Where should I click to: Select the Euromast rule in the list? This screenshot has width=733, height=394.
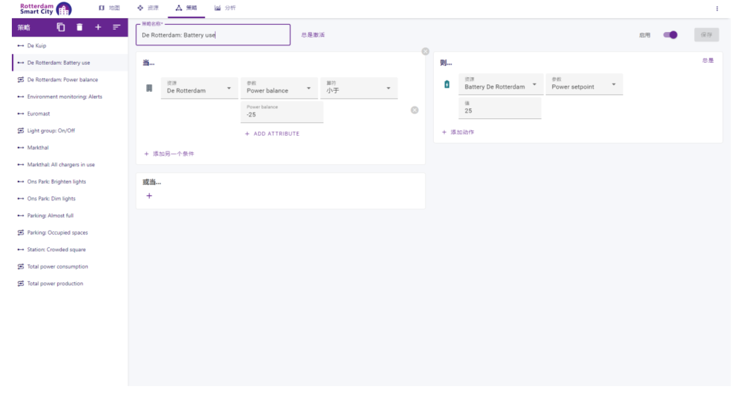(39, 114)
